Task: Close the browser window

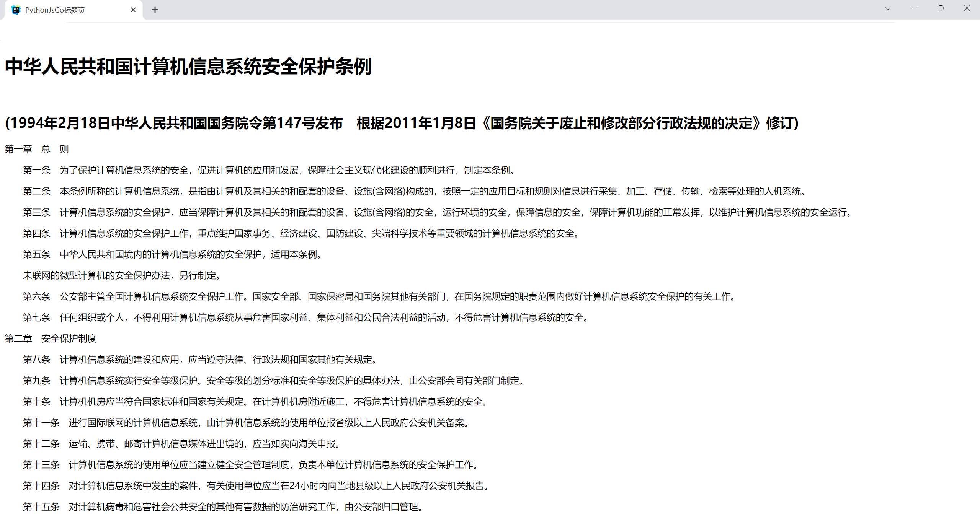Action: (967, 8)
